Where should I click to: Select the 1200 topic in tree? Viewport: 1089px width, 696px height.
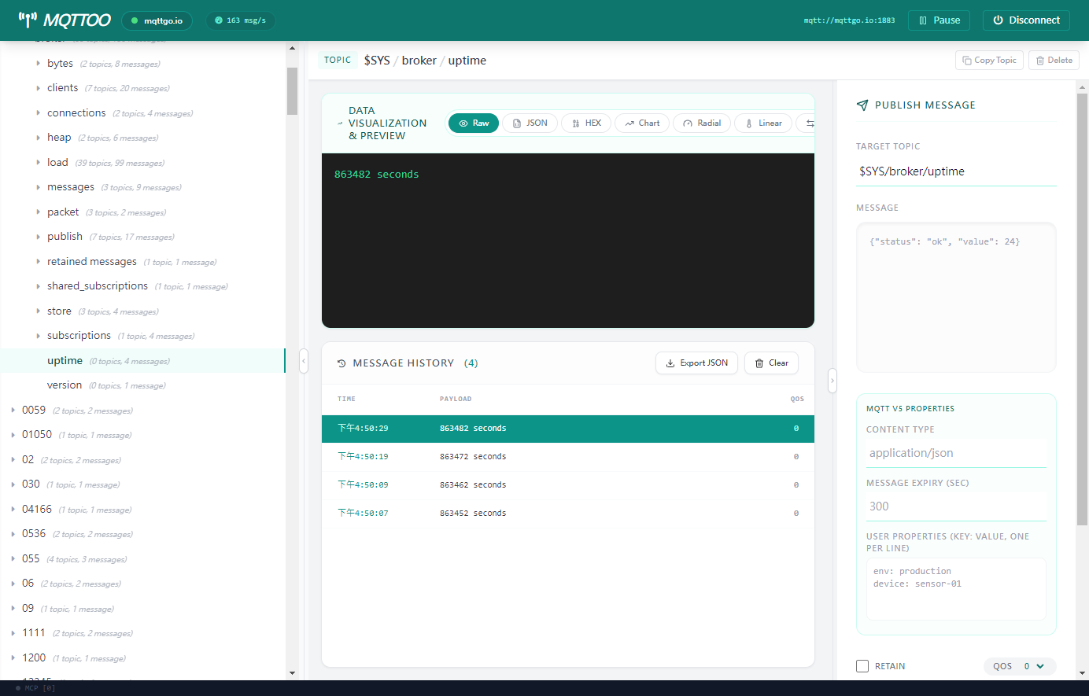(142, 658)
